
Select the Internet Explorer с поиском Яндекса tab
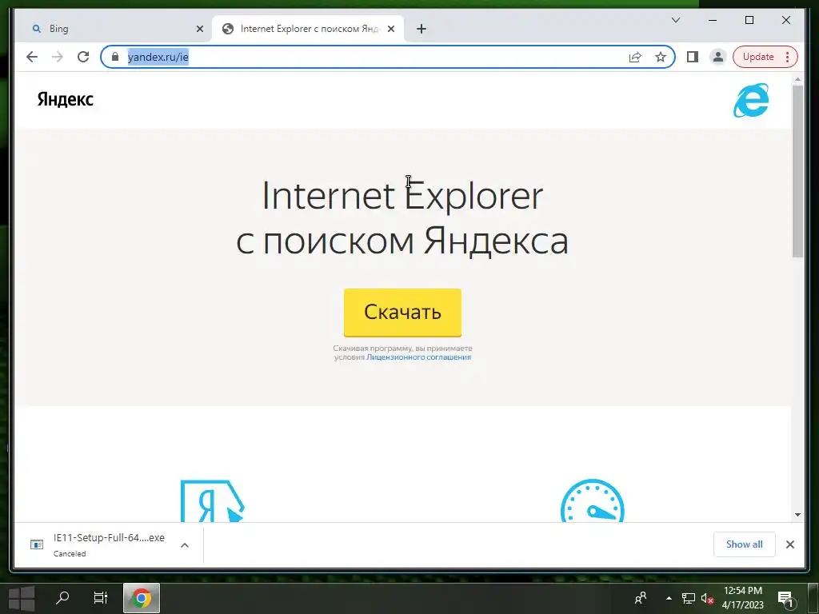click(x=307, y=29)
